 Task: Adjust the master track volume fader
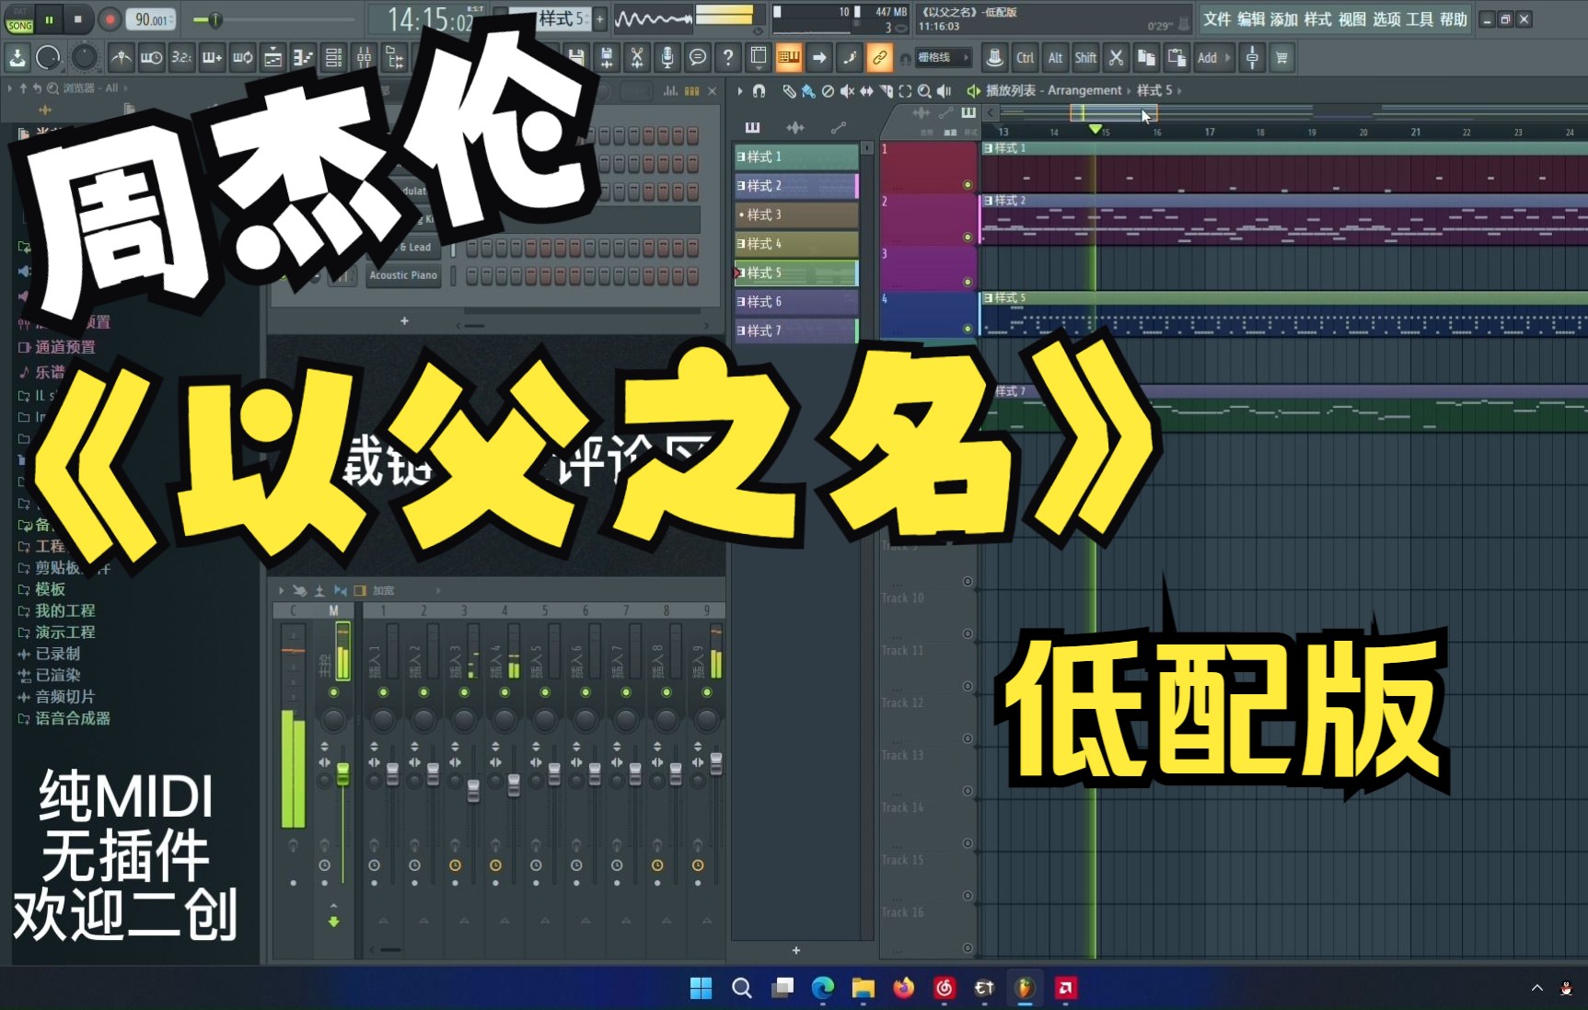click(x=342, y=773)
